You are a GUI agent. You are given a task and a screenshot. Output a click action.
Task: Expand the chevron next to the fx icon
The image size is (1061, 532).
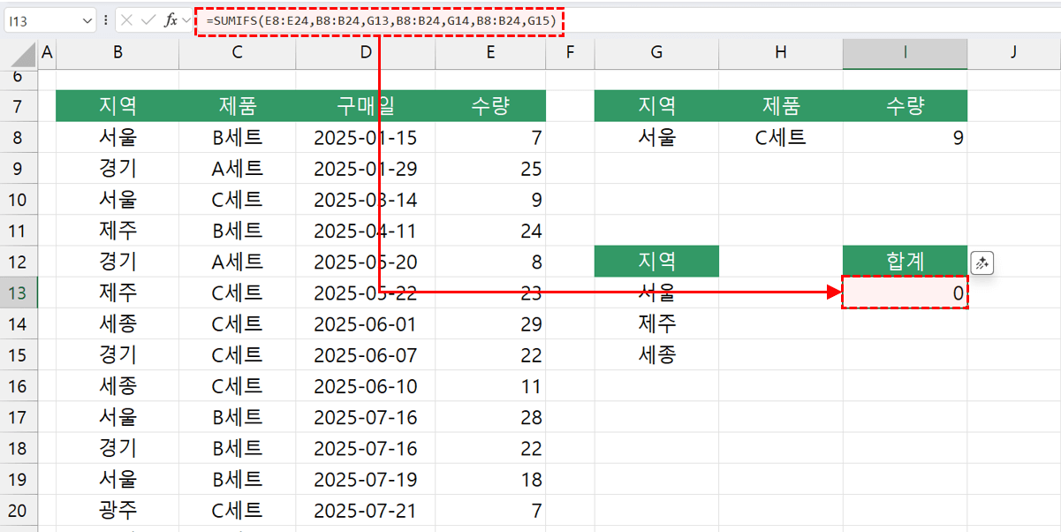pos(186,20)
